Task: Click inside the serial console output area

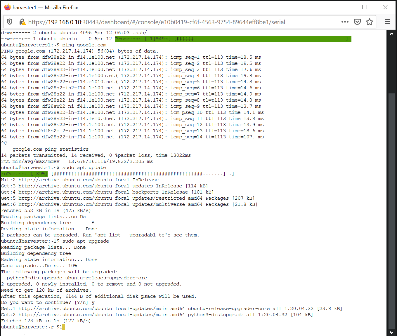Action: click(175, 175)
